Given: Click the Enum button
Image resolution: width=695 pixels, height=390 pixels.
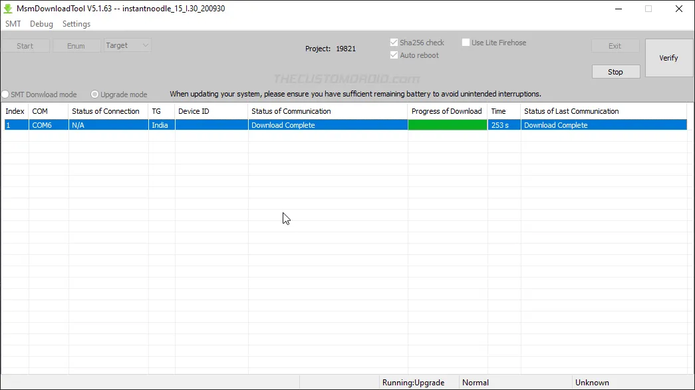Looking at the screenshot, I should (76, 45).
